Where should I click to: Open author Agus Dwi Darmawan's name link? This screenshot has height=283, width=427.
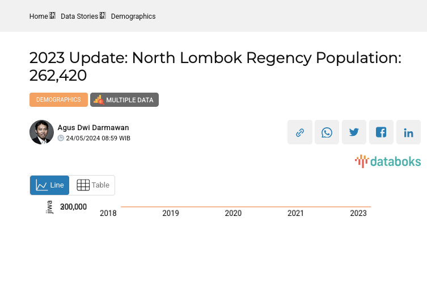pyautogui.click(x=93, y=127)
